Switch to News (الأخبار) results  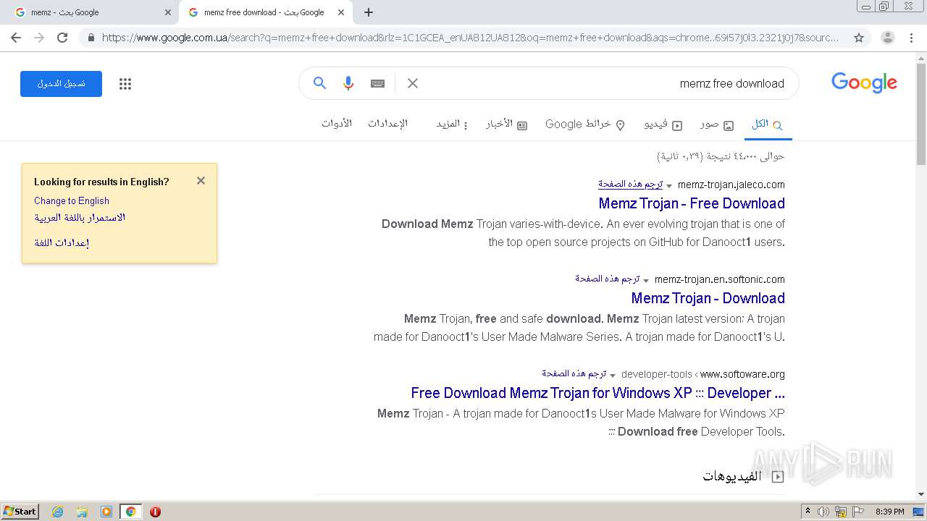[x=506, y=124]
